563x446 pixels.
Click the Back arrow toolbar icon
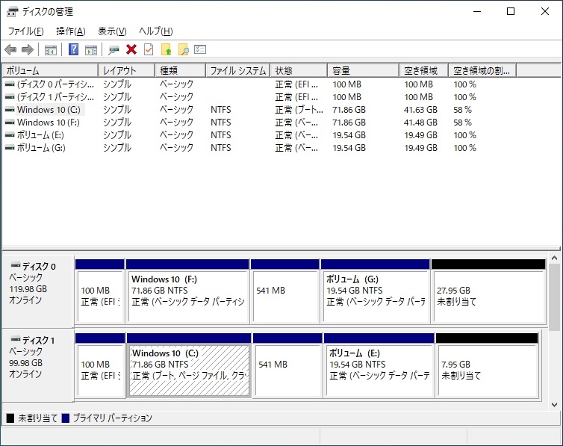click(x=10, y=49)
